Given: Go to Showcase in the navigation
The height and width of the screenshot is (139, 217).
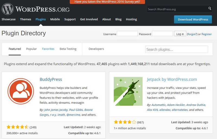Looking at the screenshot, I should pyautogui.click(x=9, y=19).
